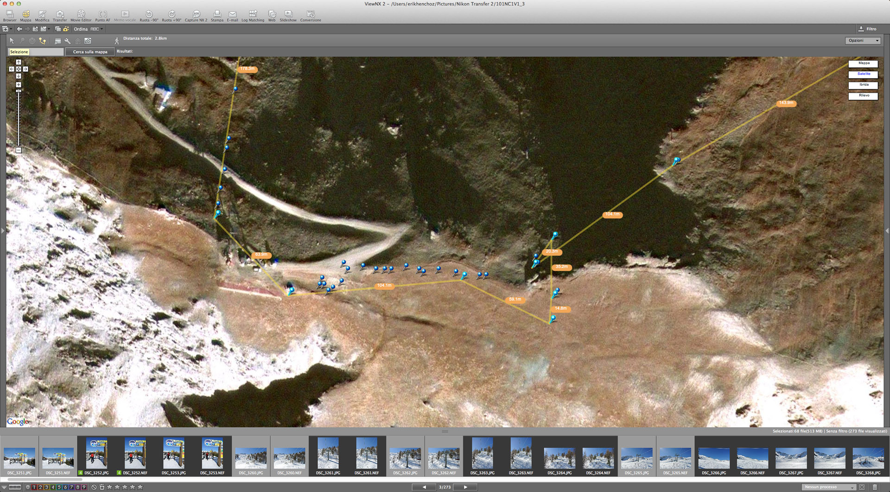The image size is (890, 492).
Task: Pan the map right
Action: coord(25,69)
